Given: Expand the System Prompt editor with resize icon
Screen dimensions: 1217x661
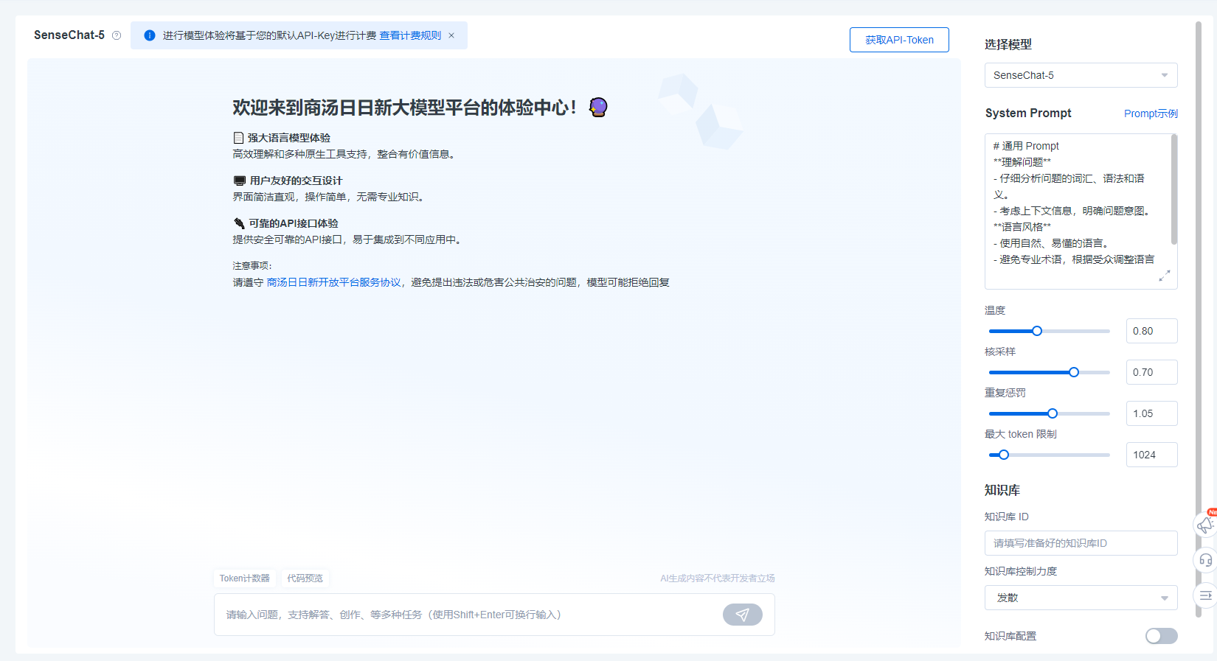Looking at the screenshot, I should [x=1165, y=276].
